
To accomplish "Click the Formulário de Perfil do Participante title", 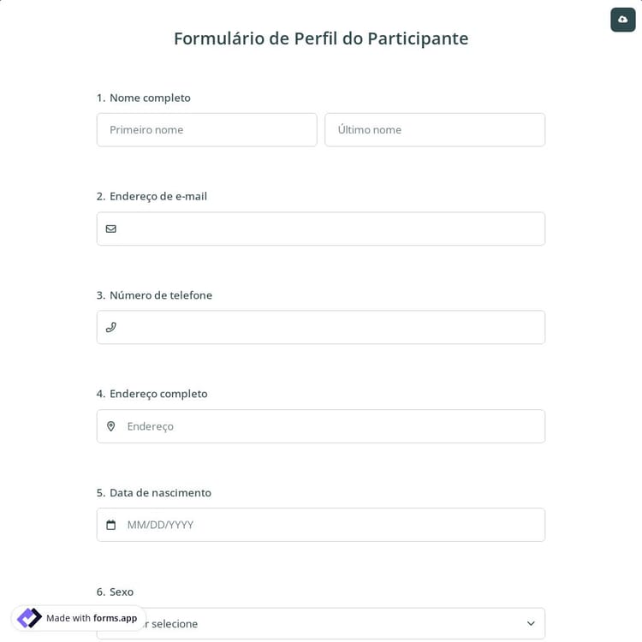I will click(x=321, y=39).
